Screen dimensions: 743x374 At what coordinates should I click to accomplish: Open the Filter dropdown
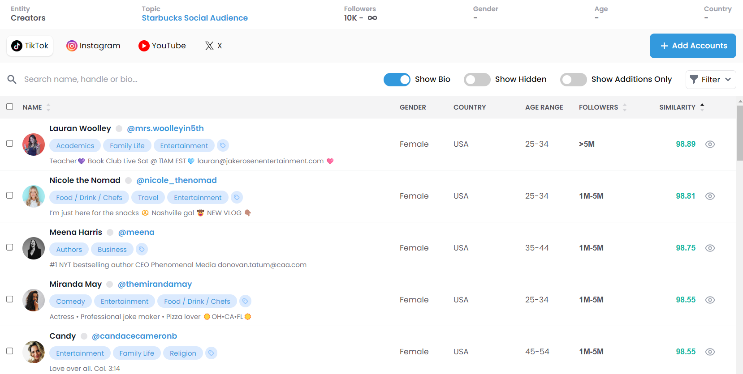coord(711,80)
